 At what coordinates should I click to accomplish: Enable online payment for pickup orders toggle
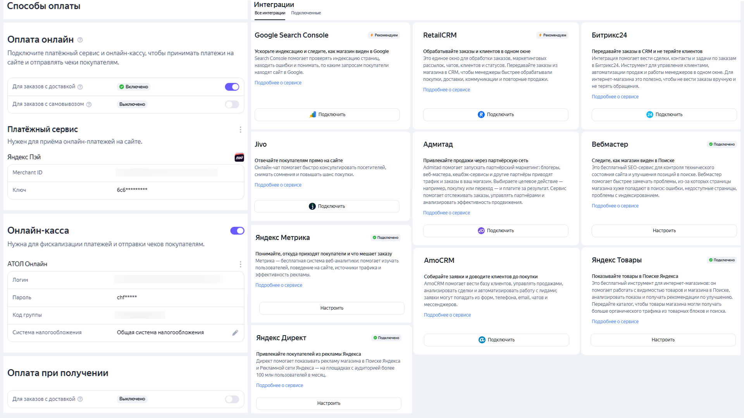pos(232,104)
